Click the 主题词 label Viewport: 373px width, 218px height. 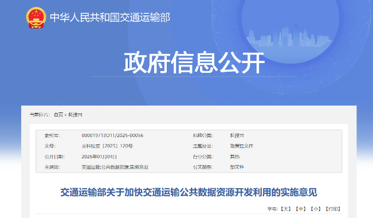(x=52, y=167)
